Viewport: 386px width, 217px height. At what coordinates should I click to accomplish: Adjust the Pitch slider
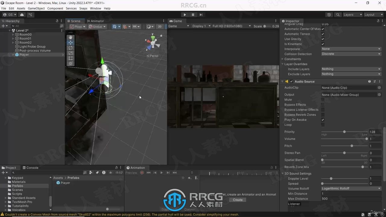(x=345, y=146)
